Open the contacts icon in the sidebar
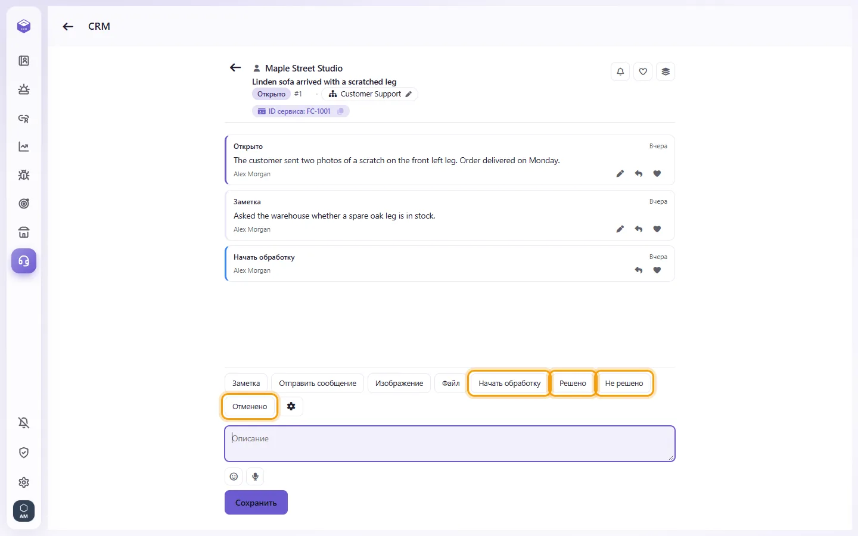This screenshot has height=536, width=858. click(x=24, y=61)
